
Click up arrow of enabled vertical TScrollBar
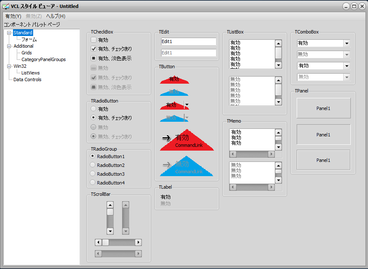coord(110,205)
